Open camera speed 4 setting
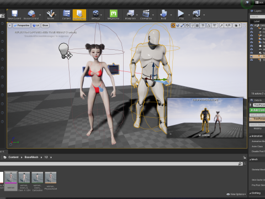Viewport: 265px width, 199px height. point(237,25)
